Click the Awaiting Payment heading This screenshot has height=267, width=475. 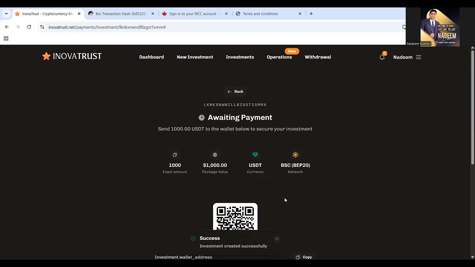240,118
